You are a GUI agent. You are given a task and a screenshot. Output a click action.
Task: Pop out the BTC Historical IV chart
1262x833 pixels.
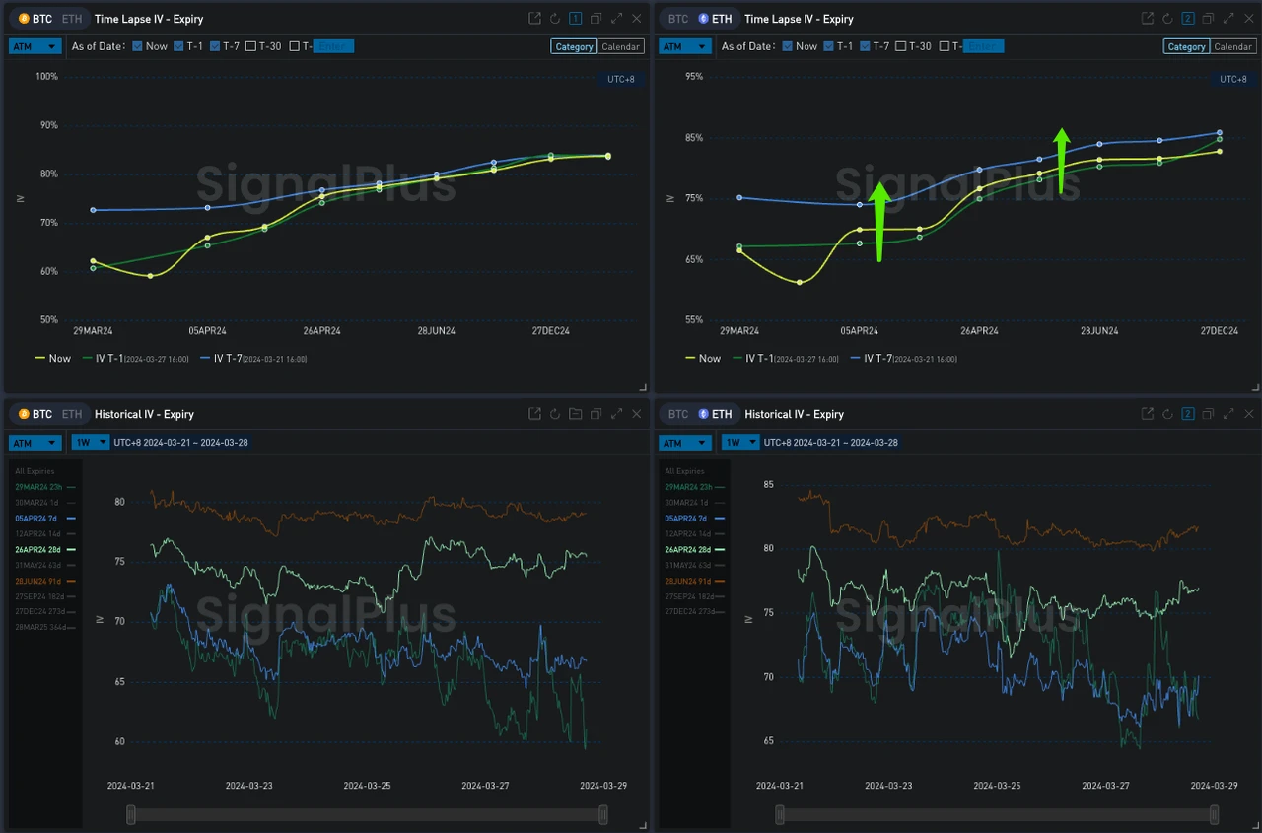[x=534, y=414]
